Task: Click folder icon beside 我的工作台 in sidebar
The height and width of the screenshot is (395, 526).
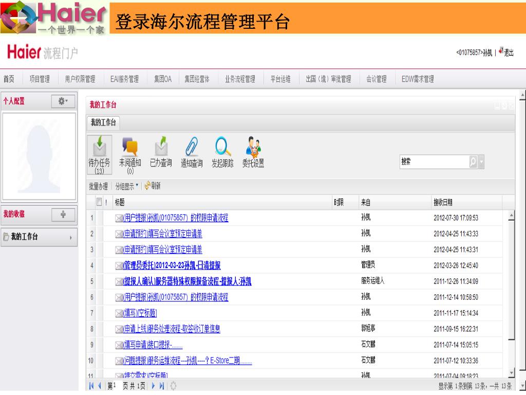Action: tap(6, 237)
